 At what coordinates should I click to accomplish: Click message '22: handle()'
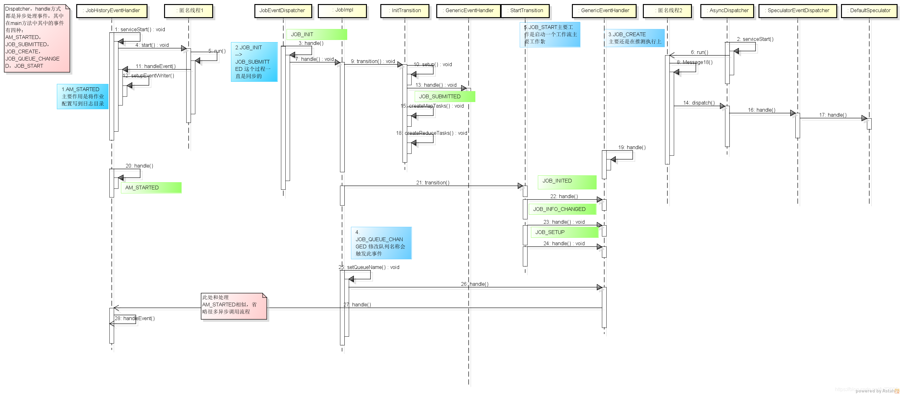point(564,197)
